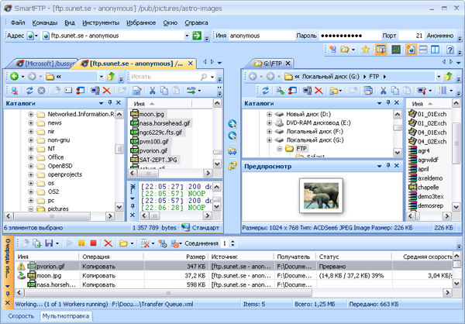Adjust the Соединения count stepper
The width and height of the screenshot is (465, 324).
(x=232, y=243)
